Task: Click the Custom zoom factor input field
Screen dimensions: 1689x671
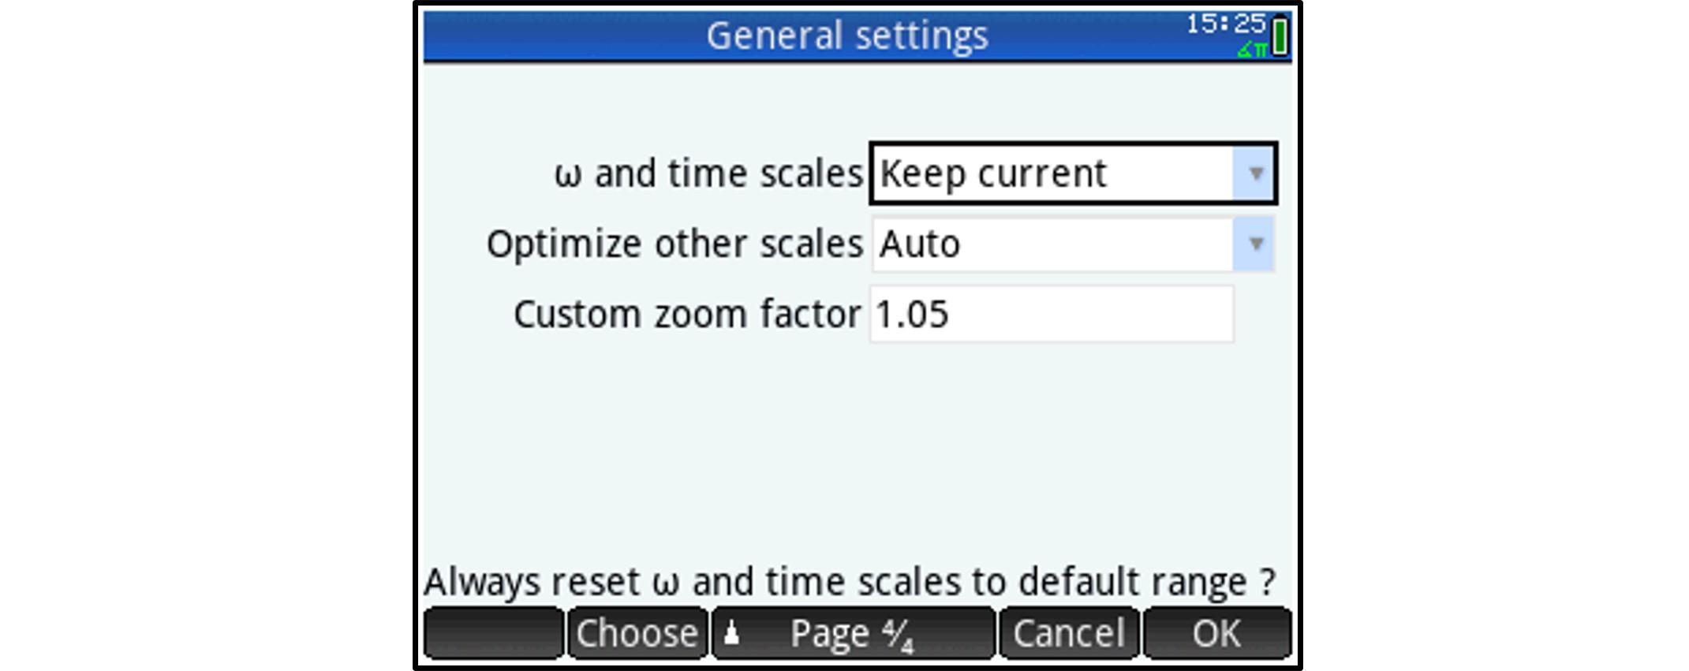Action: tap(1051, 315)
